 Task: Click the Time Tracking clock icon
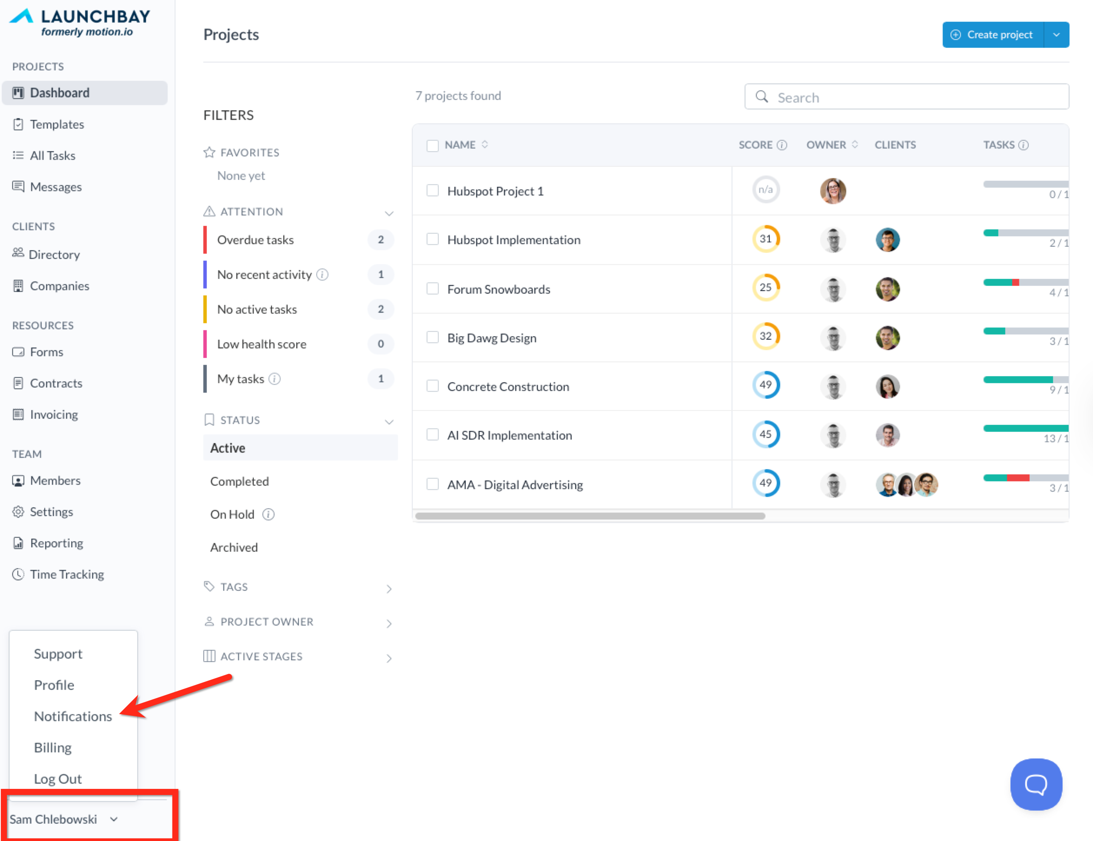[x=18, y=574]
